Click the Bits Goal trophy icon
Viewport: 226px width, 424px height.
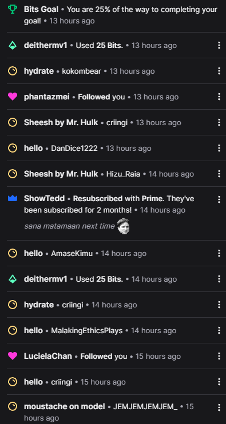(x=13, y=10)
